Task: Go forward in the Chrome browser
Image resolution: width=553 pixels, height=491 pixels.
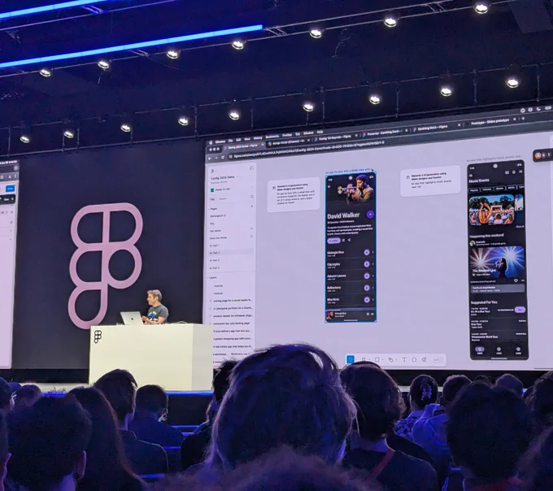Action: click(x=216, y=159)
